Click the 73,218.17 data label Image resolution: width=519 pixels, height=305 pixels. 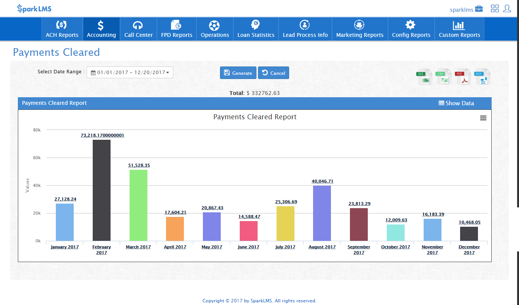tap(102, 135)
